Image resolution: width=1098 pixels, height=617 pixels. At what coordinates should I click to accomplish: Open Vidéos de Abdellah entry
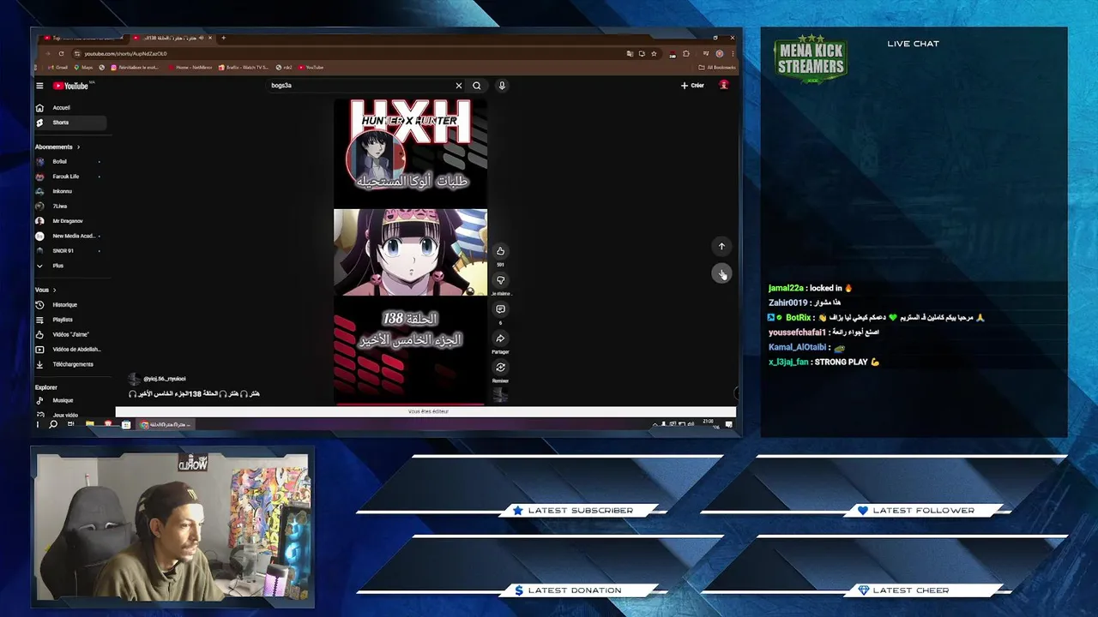pyautogui.click(x=70, y=349)
